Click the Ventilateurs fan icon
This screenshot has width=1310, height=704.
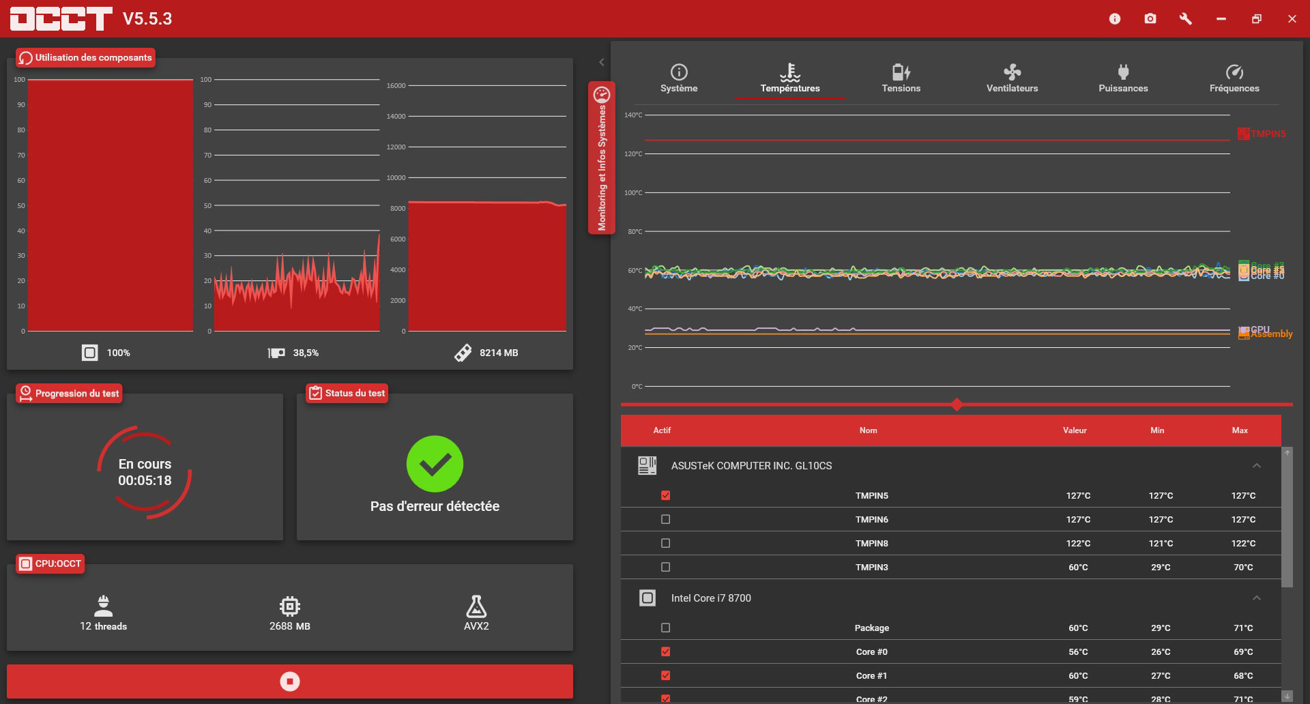pyautogui.click(x=1012, y=72)
